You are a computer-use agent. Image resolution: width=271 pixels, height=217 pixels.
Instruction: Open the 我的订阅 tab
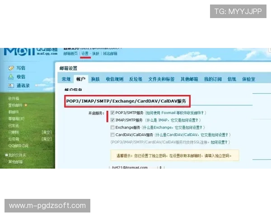tap(213, 79)
